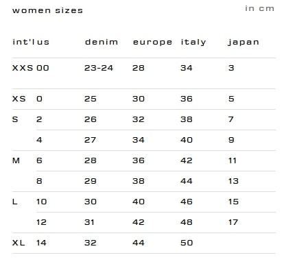Click the italy value 50
308x264 pixels.
tap(187, 243)
